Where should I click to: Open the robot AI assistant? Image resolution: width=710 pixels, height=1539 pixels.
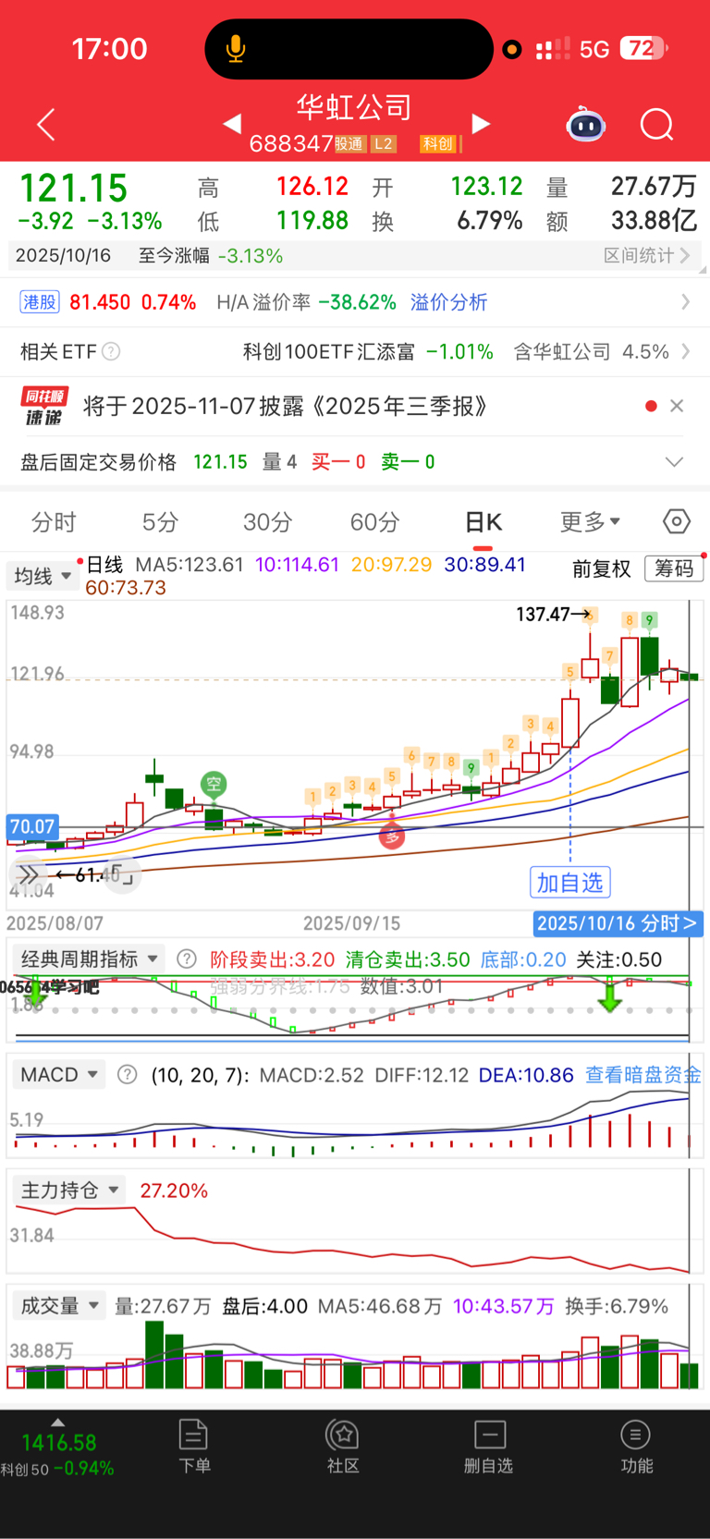click(x=585, y=124)
